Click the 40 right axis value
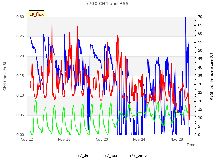This screenshot has height=162, width=216. [200, 67]
